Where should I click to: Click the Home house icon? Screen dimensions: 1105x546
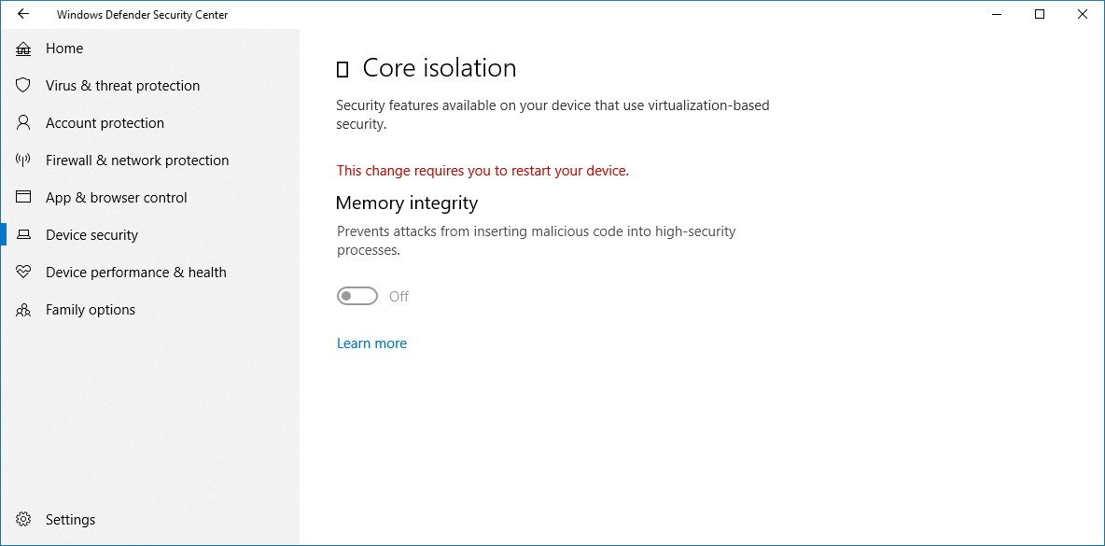point(23,49)
